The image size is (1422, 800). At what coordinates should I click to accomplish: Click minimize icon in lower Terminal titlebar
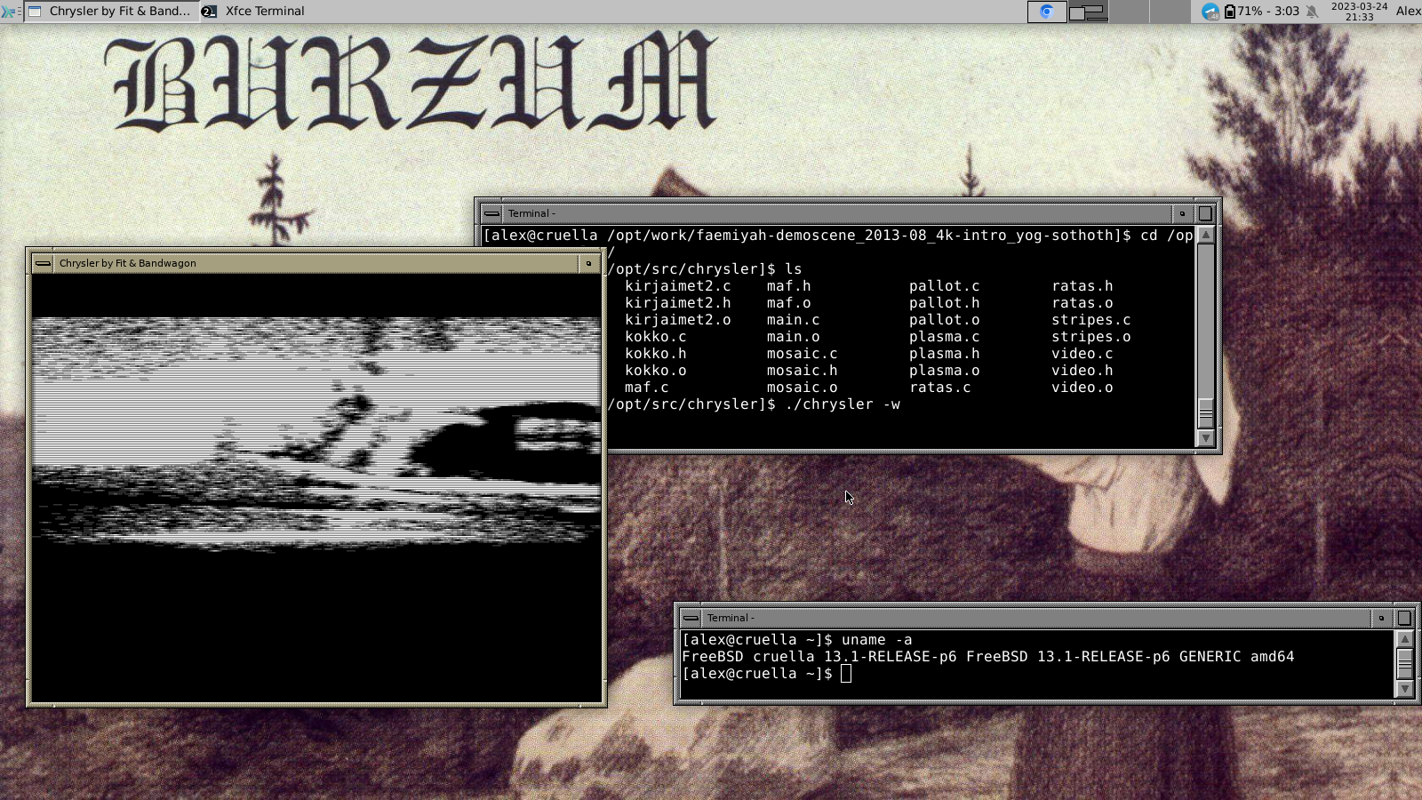[1381, 618]
